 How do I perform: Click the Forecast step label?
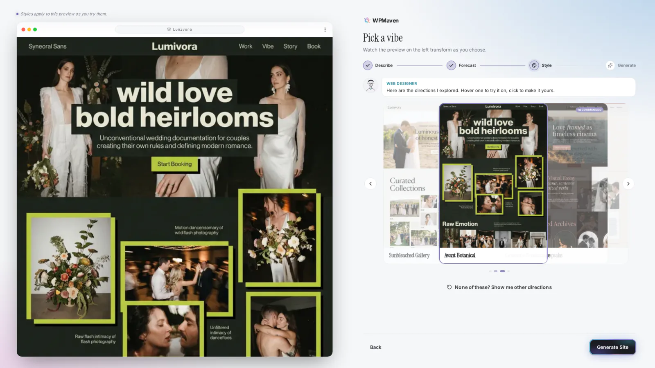tap(468, 65)
